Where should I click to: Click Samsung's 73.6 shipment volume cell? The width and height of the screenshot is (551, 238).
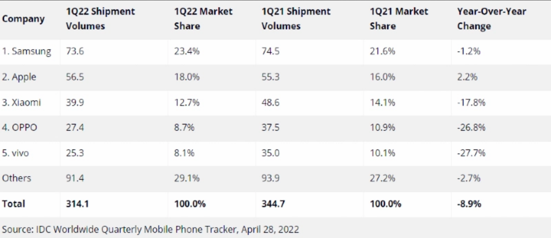(x=75, y=51)
